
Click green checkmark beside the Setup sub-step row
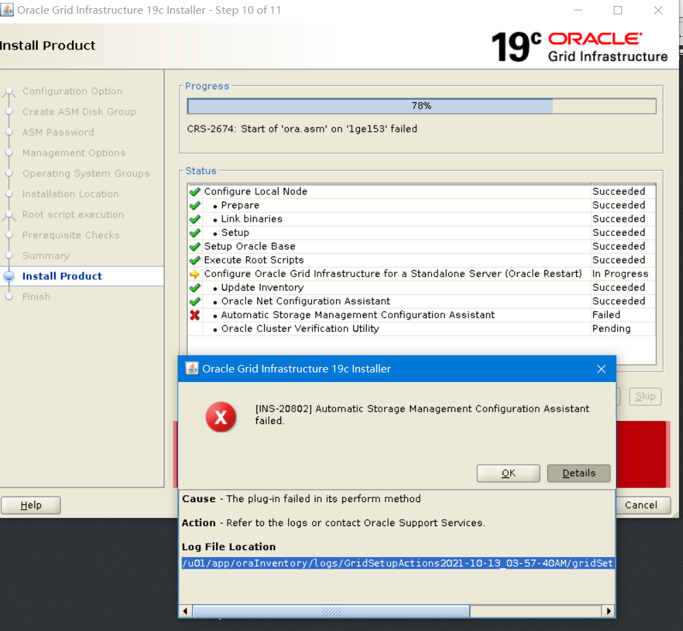pyautogui.click(x=195, y=233)
